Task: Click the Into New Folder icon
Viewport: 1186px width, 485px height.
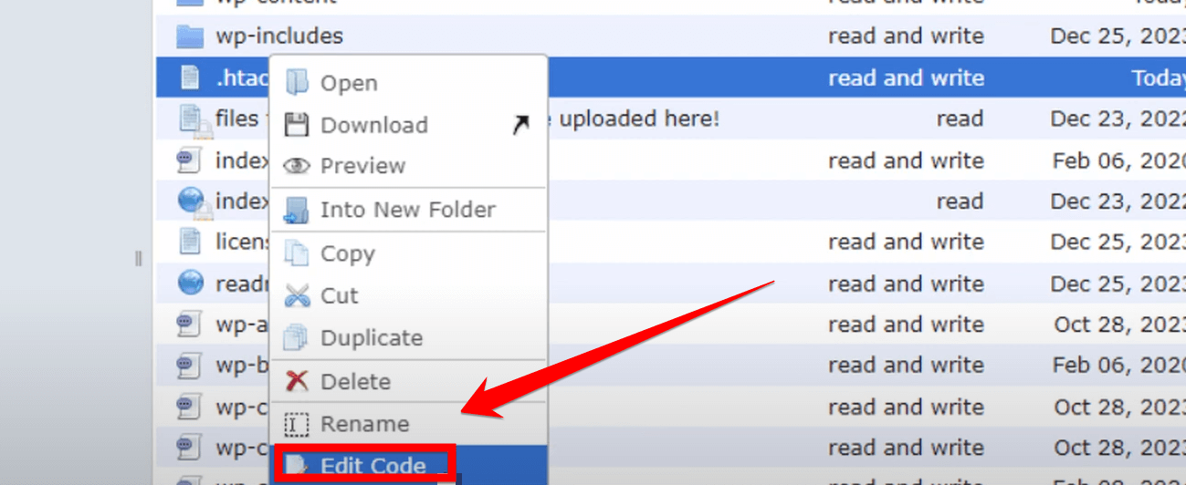Action: pyautogui.click(x=297, y=210)
